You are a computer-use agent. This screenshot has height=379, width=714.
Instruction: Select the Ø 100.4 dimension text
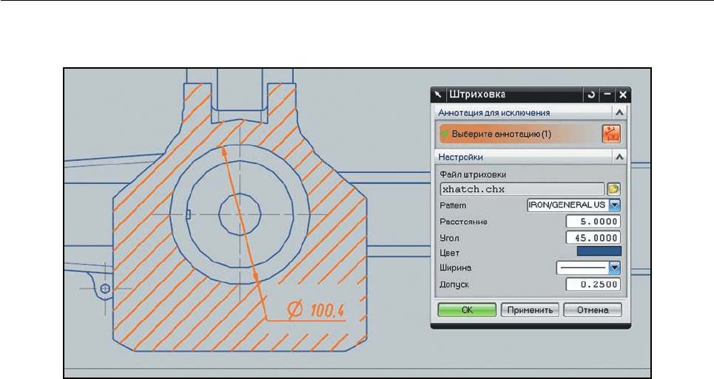316,310
